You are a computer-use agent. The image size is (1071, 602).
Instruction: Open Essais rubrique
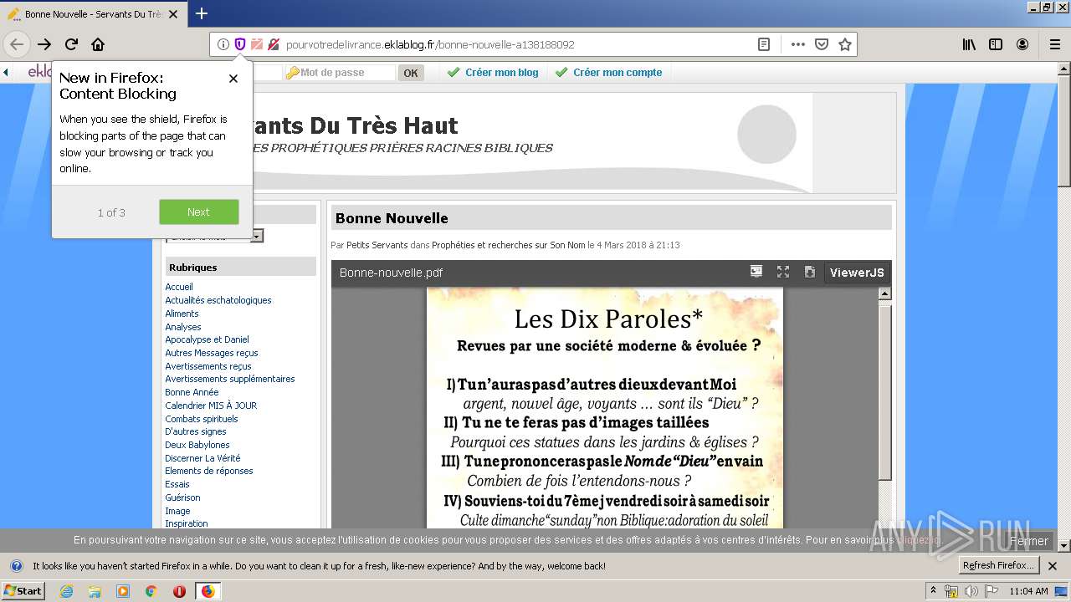pyautogui.click(x=177, y=484)
